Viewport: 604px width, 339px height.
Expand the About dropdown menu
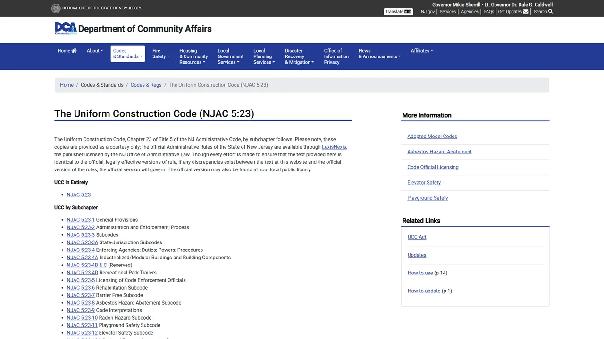coord(95,51)
